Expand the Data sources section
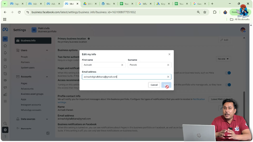The width and height of the screenshot is (253, 142). (47, 119)
